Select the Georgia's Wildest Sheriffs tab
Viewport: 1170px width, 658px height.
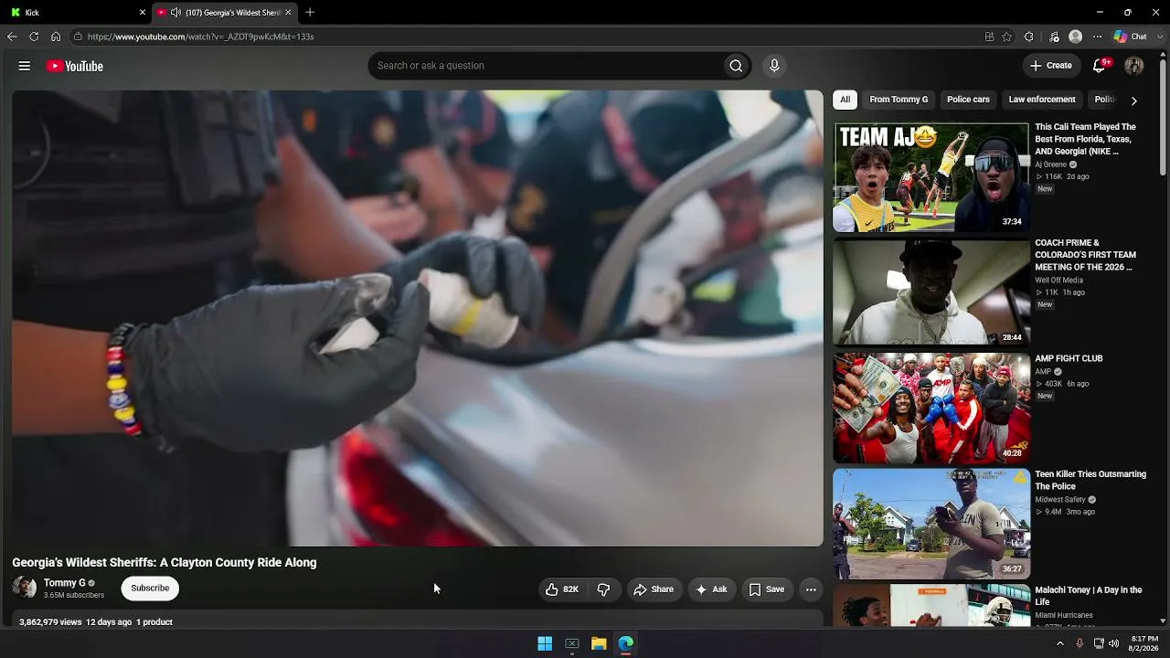225,13
